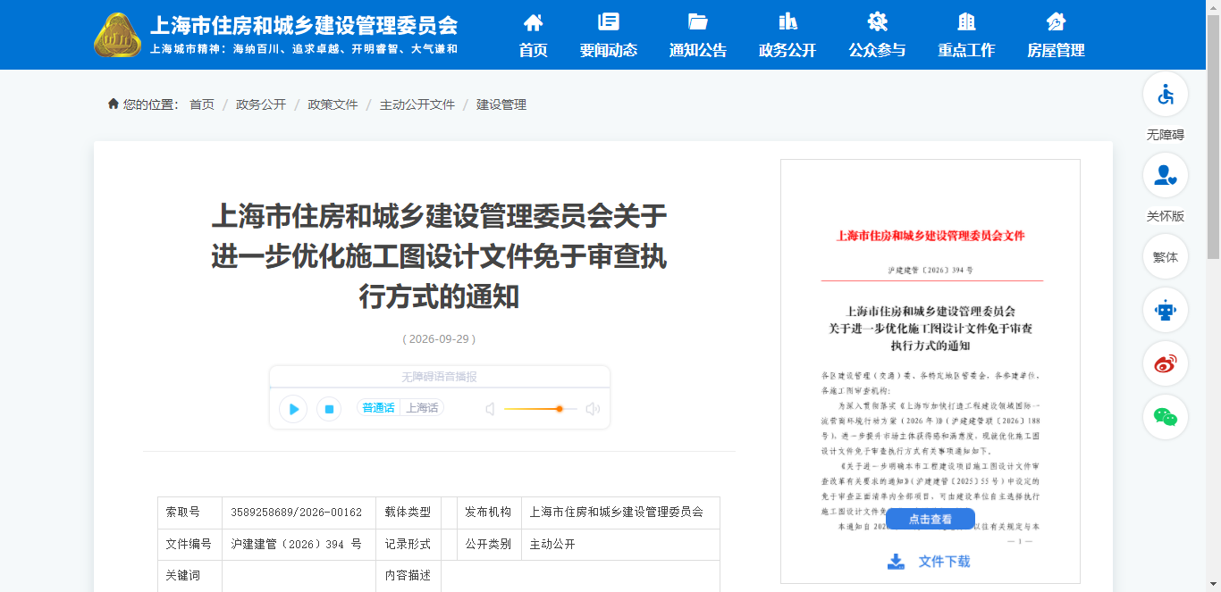This screenshot has width=1221, height=592.
Task: Click the article headline text
Action: [439, 256]
